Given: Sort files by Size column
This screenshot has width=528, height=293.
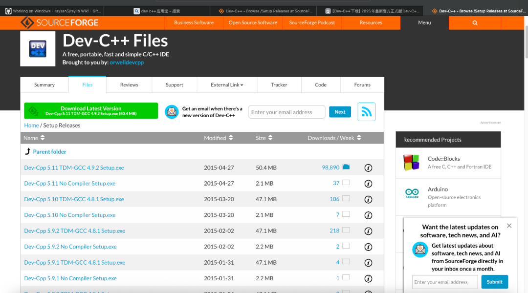Looking at the screenshot, I should click(x=264, y=138).
